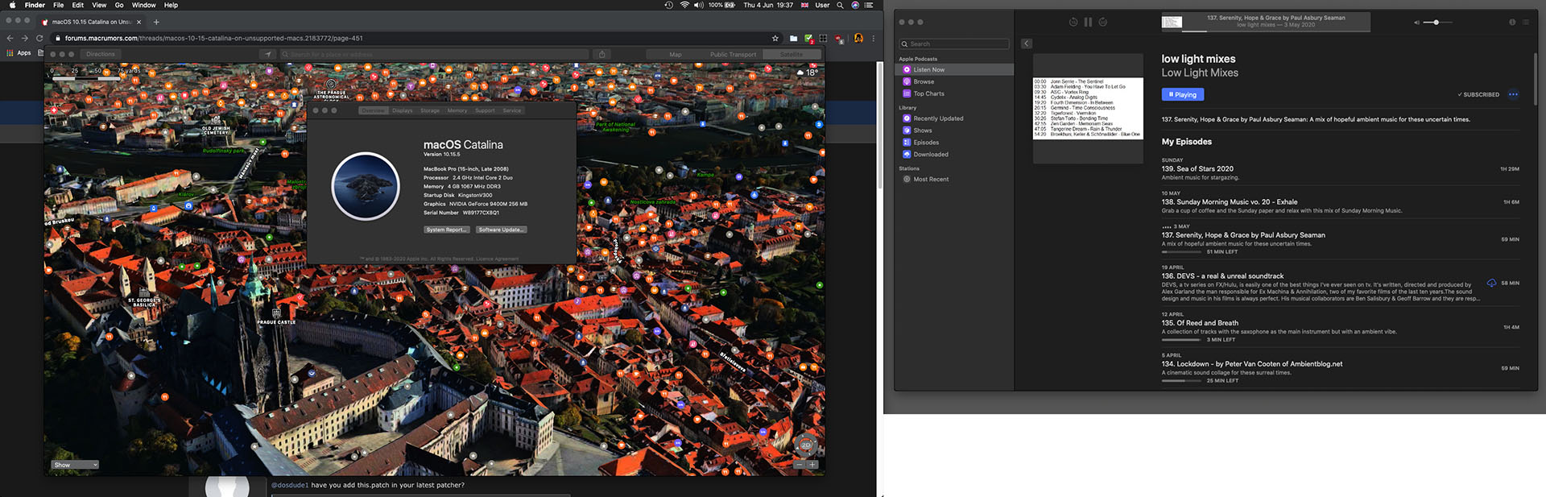The height and width of the screenshot is (497, 1546).
Task: Open Spotlight search in the menu bar
Action: (x=840, y=5)
